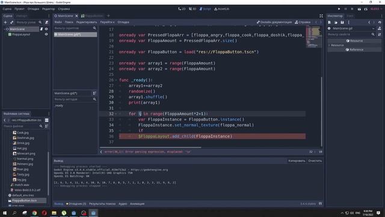Viewport: 385px width, 217px height.
Task: Jump to _ready method in methods list
Action: coord(59,105)
